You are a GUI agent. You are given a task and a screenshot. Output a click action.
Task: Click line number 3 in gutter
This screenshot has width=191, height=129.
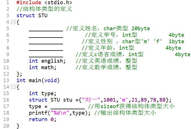click(8, 16)
